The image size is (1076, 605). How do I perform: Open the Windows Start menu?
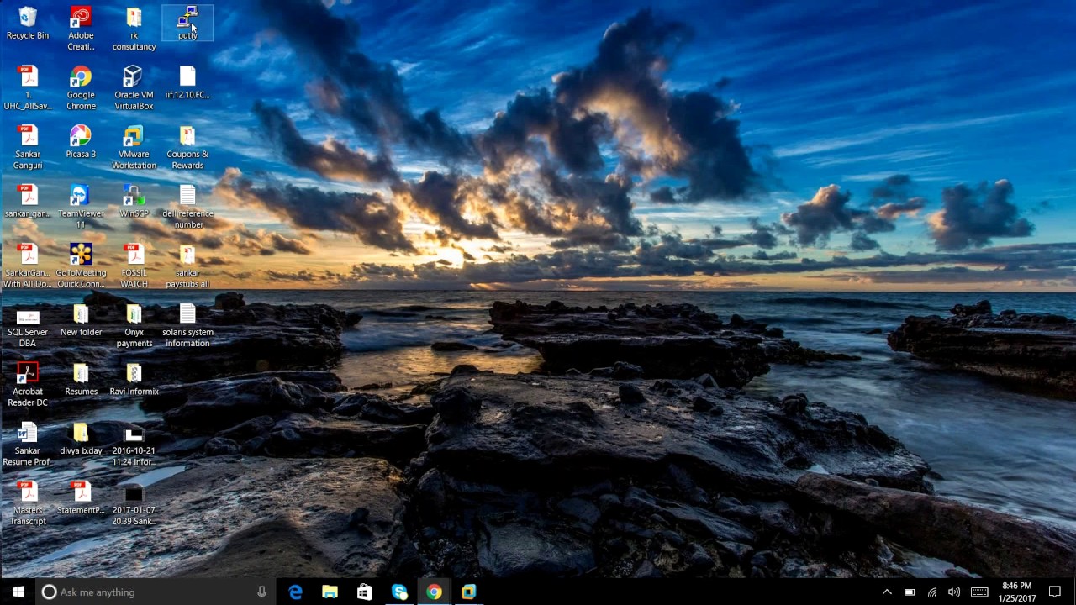pyautogui.click(x=18, y=592)
